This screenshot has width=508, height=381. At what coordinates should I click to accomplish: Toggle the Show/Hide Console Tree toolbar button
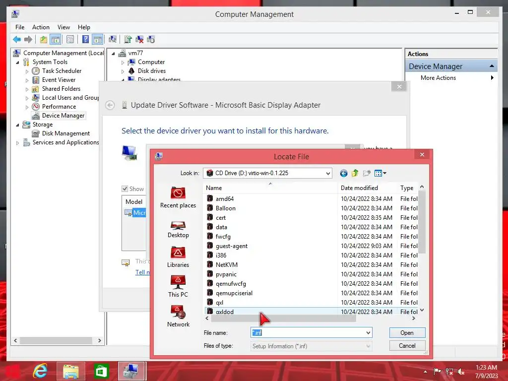(x=56, y=40)
